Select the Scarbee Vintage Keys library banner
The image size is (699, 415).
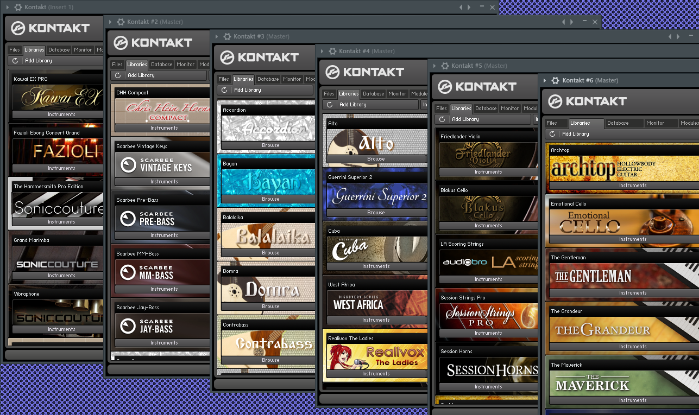pyautogui.click(x=163, y=165)
